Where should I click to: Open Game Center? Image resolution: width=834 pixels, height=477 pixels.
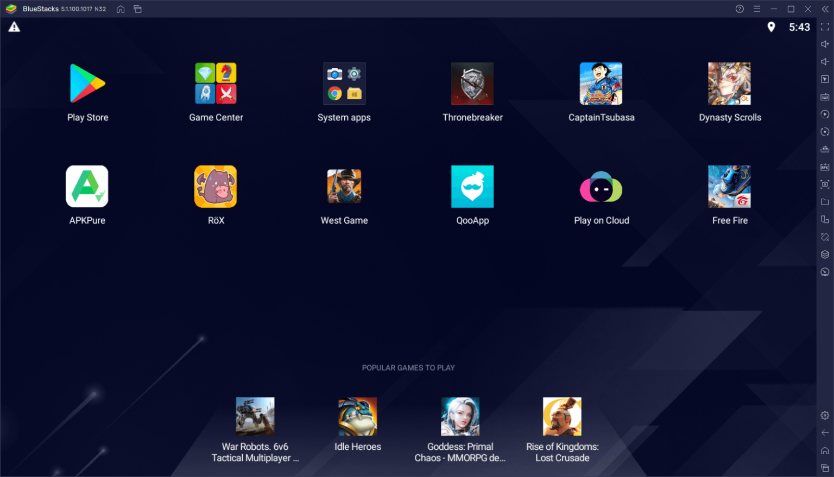tap(216, 84)
